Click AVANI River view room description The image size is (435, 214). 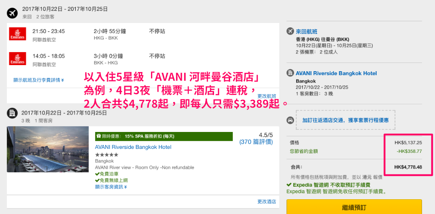tap(144, 168)
